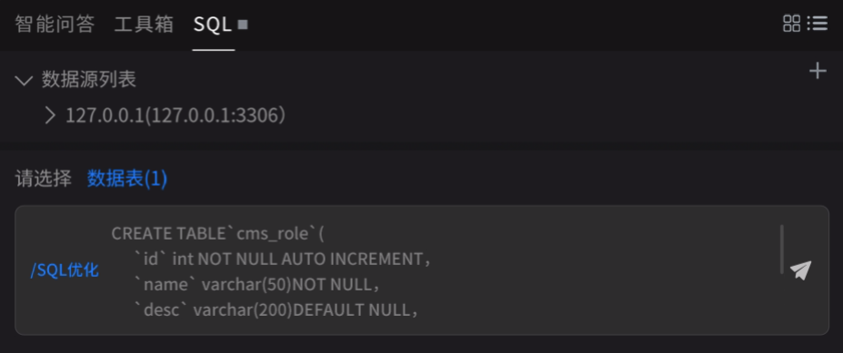
Task: Place cursor on the `desc` varchar(200) line
Action: click(x=276, y=310)
